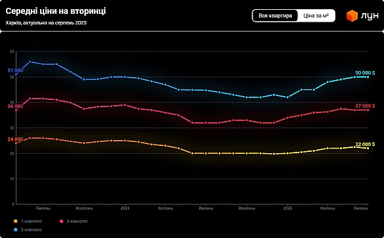Click the 2025 x-axis label
Viewport: 384px width, 238px height.
tap(287, 208)
